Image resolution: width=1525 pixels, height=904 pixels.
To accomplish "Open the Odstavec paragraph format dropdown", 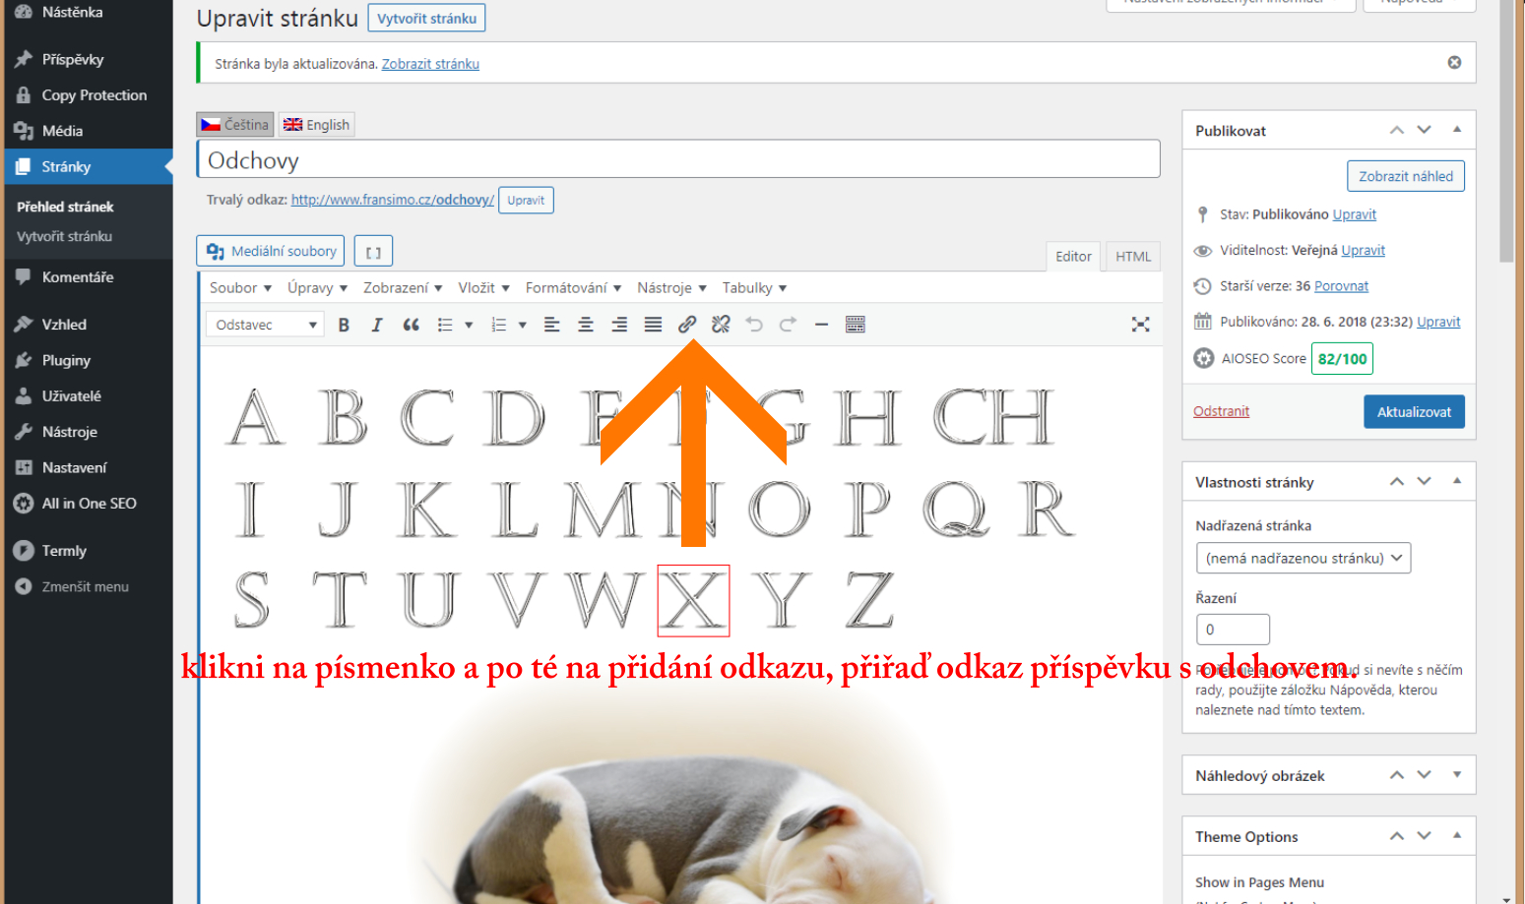I will click(x=265, y=325).
